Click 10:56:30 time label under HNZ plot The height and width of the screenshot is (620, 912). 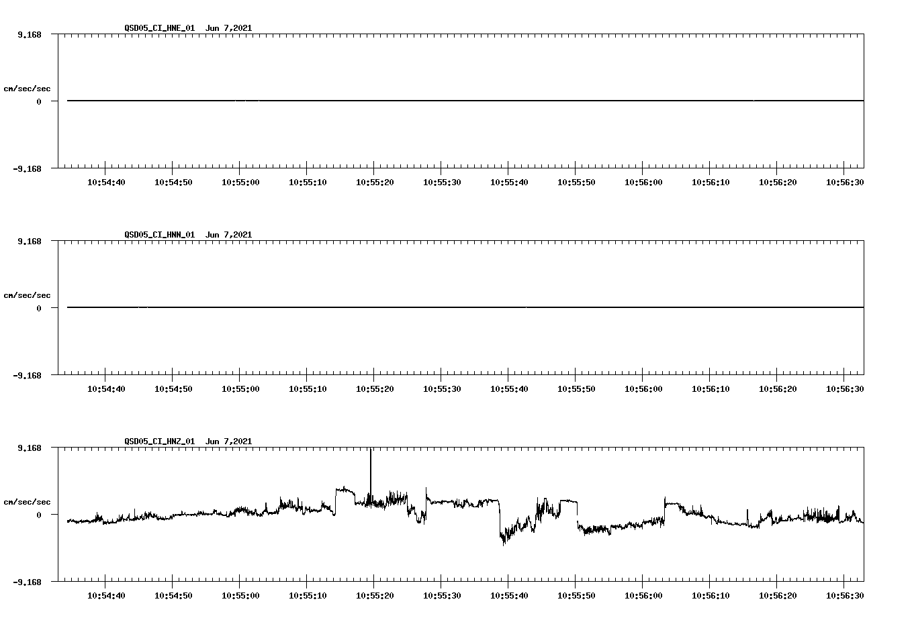pyautogui.click(x=845, y=596)
